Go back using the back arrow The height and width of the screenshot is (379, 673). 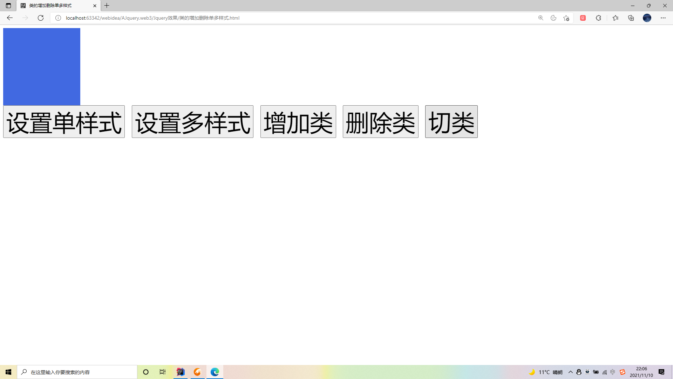10,18
